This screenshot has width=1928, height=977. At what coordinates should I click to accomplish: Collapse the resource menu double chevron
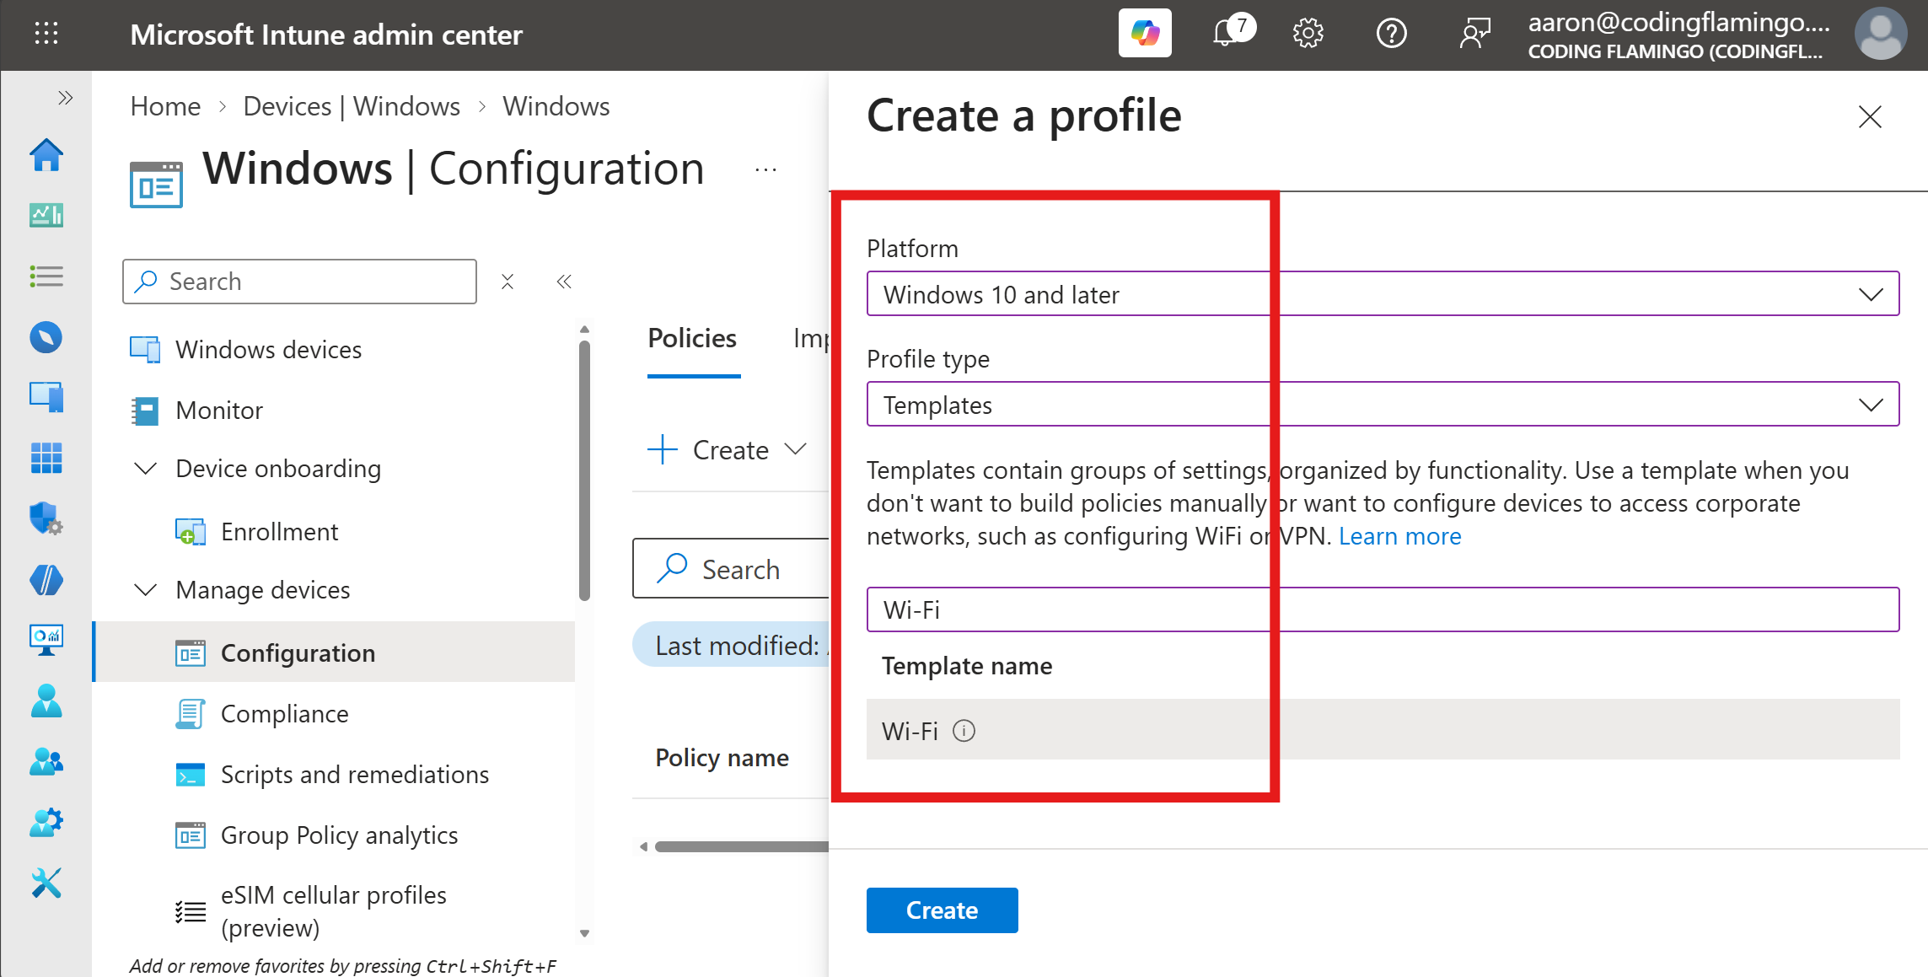[564, 282]
